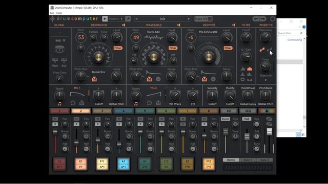This screenshot has width=328, height=184.
Task: Open the MG 2 waveform shape selector
Action: pos(154,94)
